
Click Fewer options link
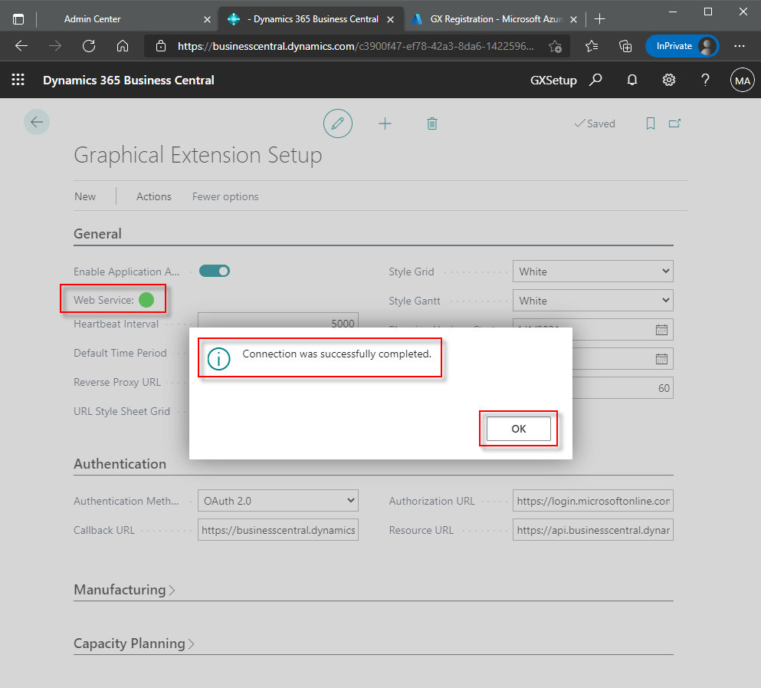pyautogui.click(x=225, y=196)
